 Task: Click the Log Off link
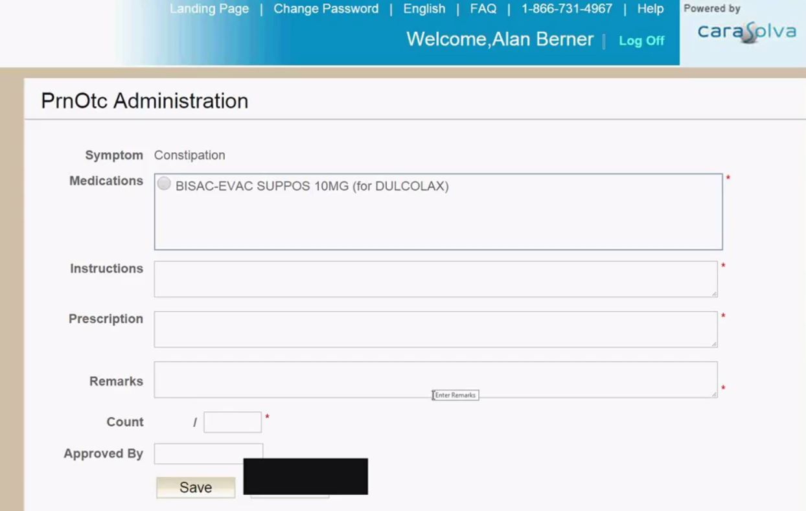click(x=641, y=41)
